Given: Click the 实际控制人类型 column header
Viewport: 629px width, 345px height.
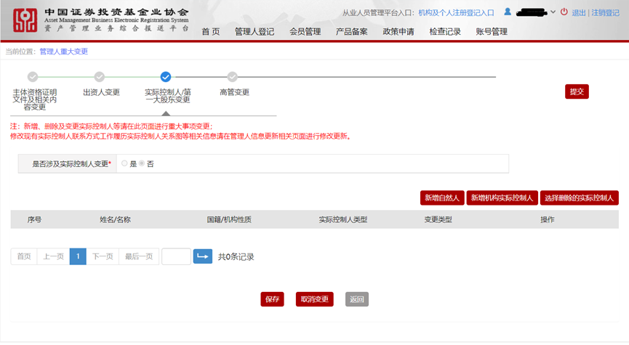Looking at the screenshot, I should 343,219.
